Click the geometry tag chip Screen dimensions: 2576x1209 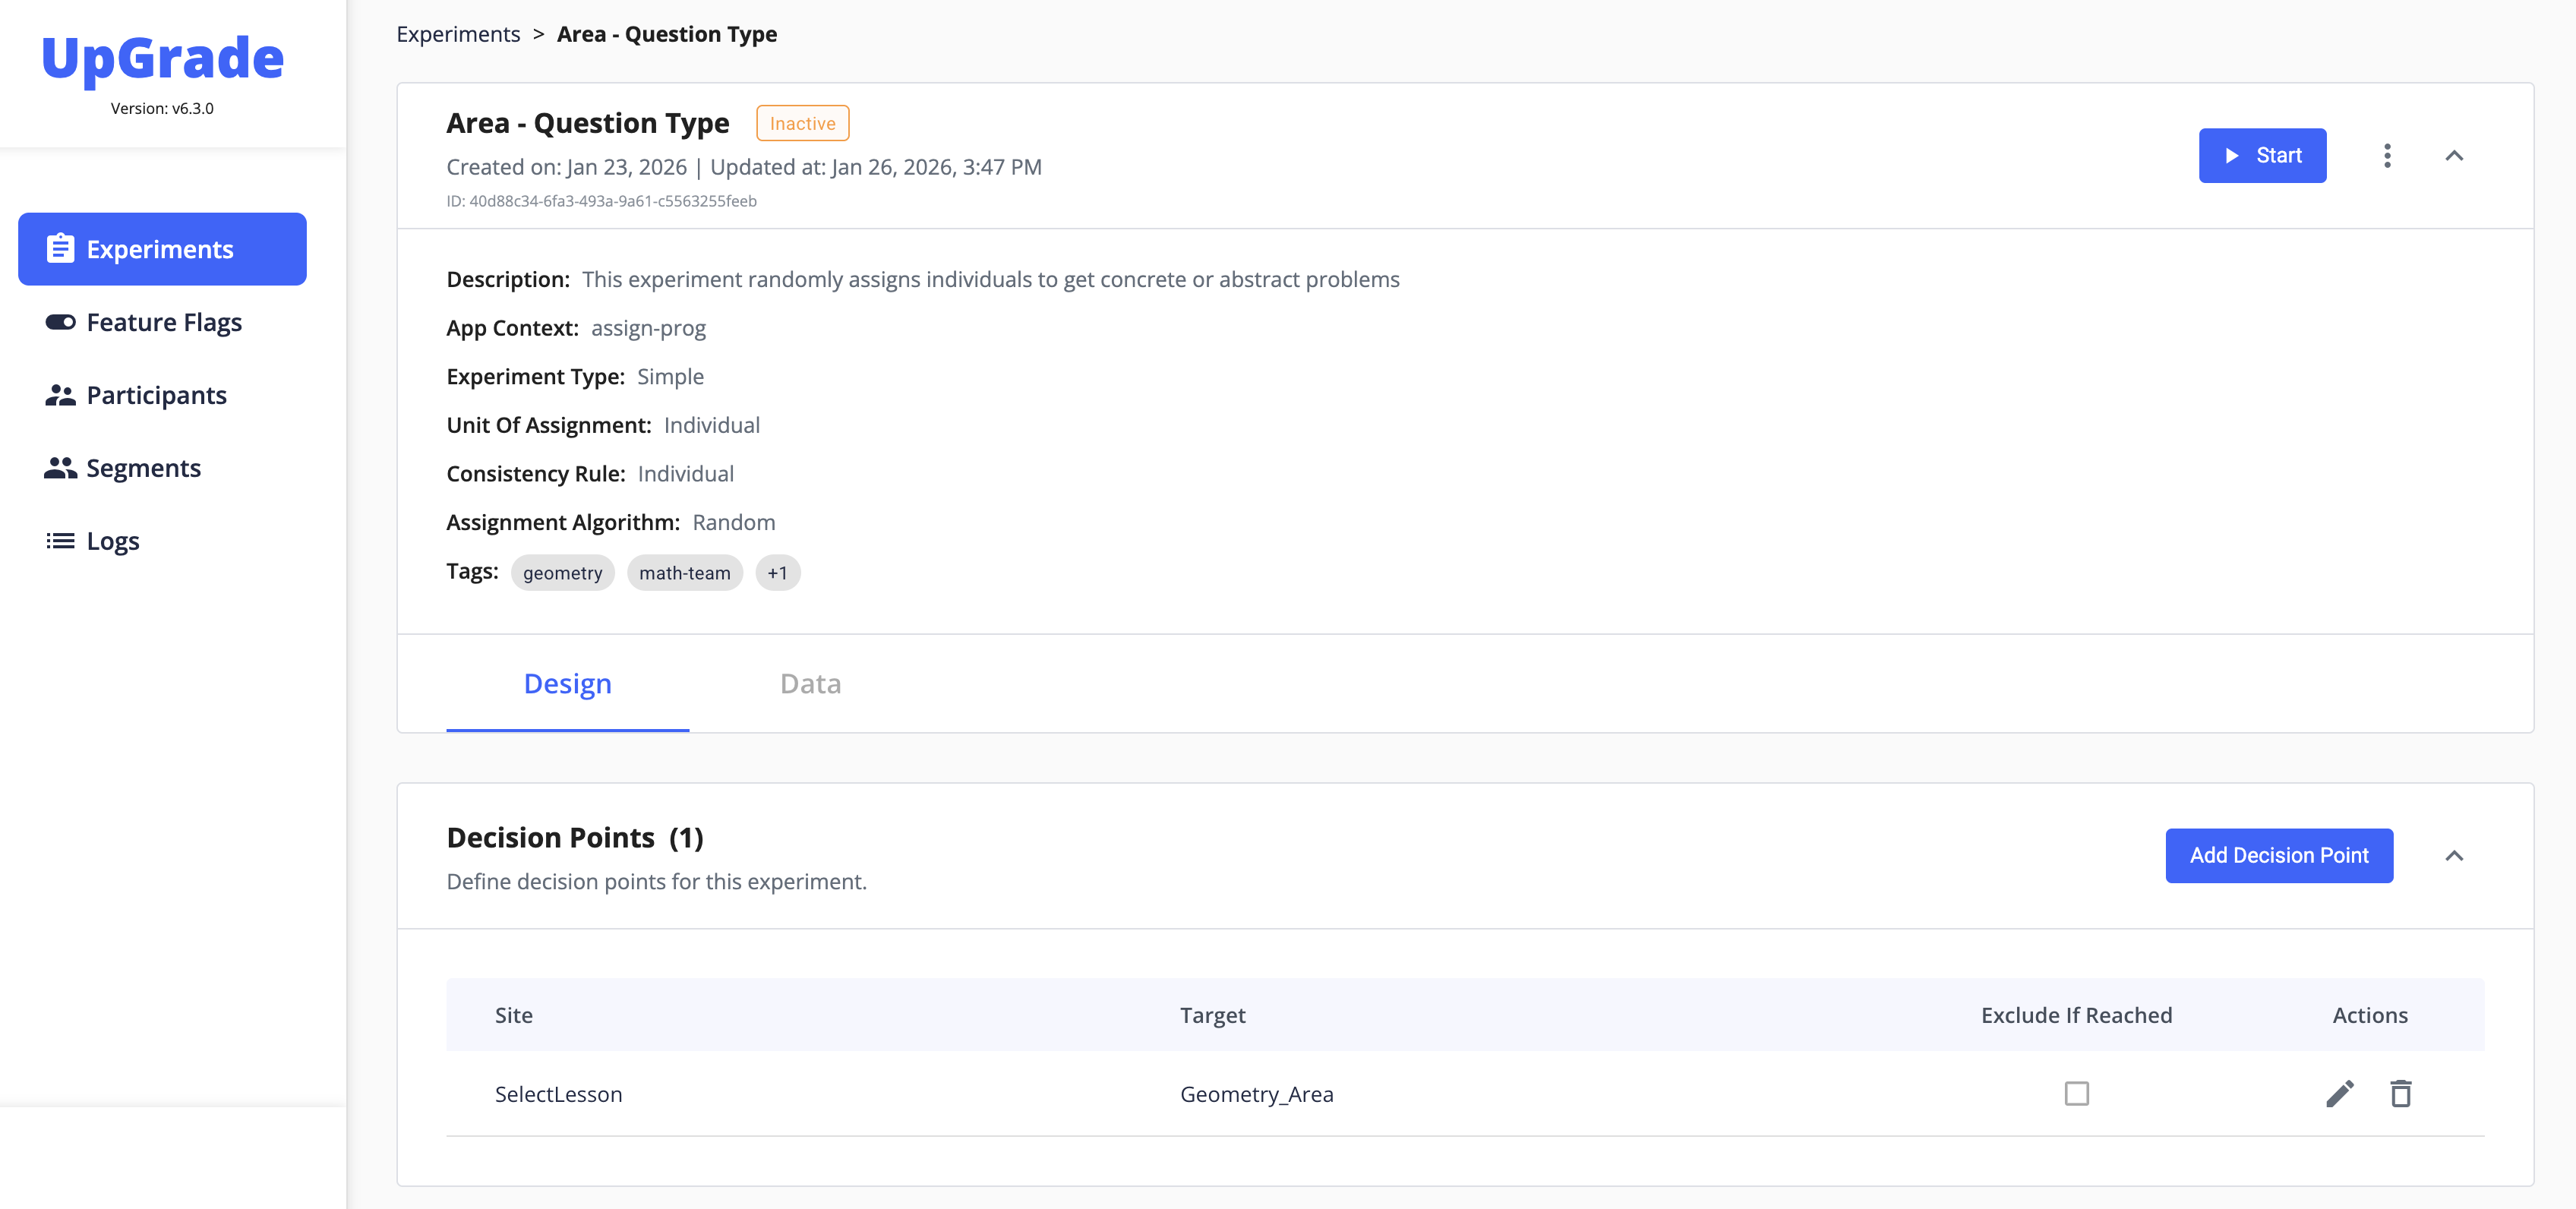pos(562,573)
